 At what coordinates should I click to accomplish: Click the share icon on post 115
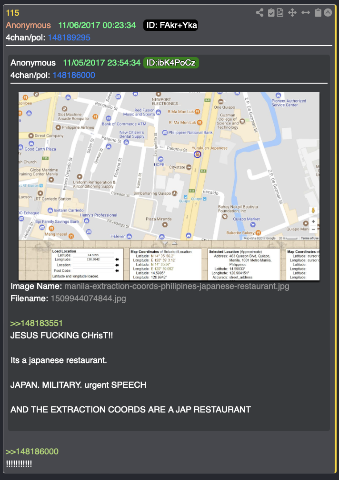[259, 12]
